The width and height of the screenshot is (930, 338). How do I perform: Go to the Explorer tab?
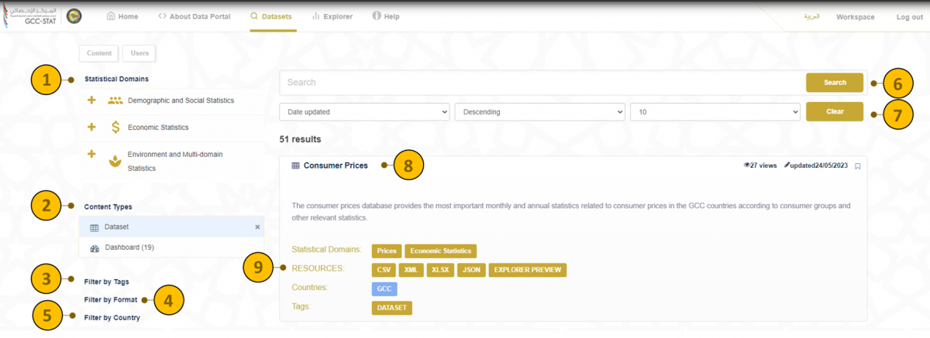332,16
